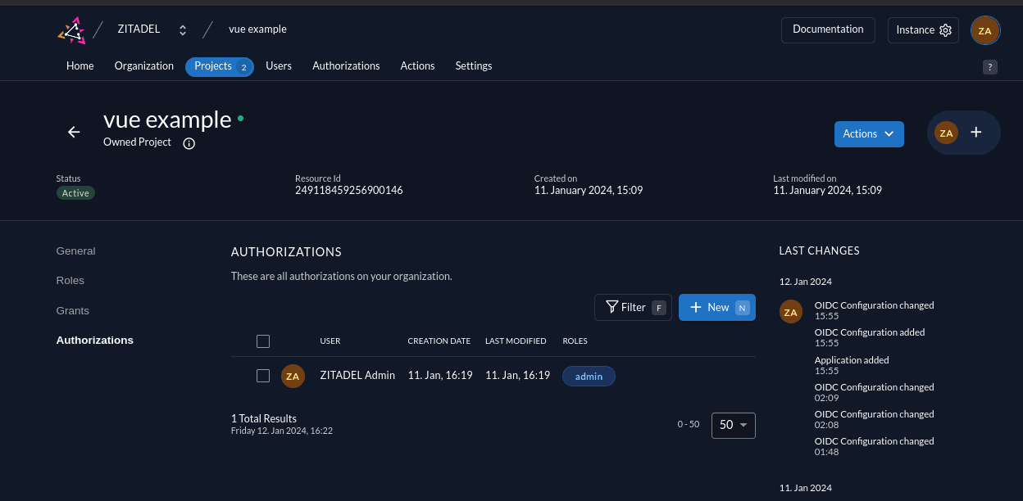Switch to the Users tab
This screenshot has width=1023, height=501.
[279, 66]
